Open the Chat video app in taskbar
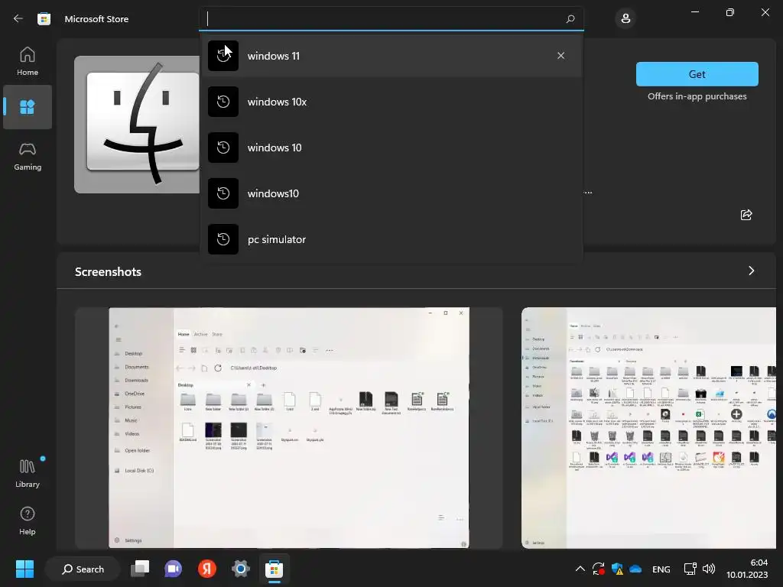Viewport: 783px width, 587px height. [174, 569]
